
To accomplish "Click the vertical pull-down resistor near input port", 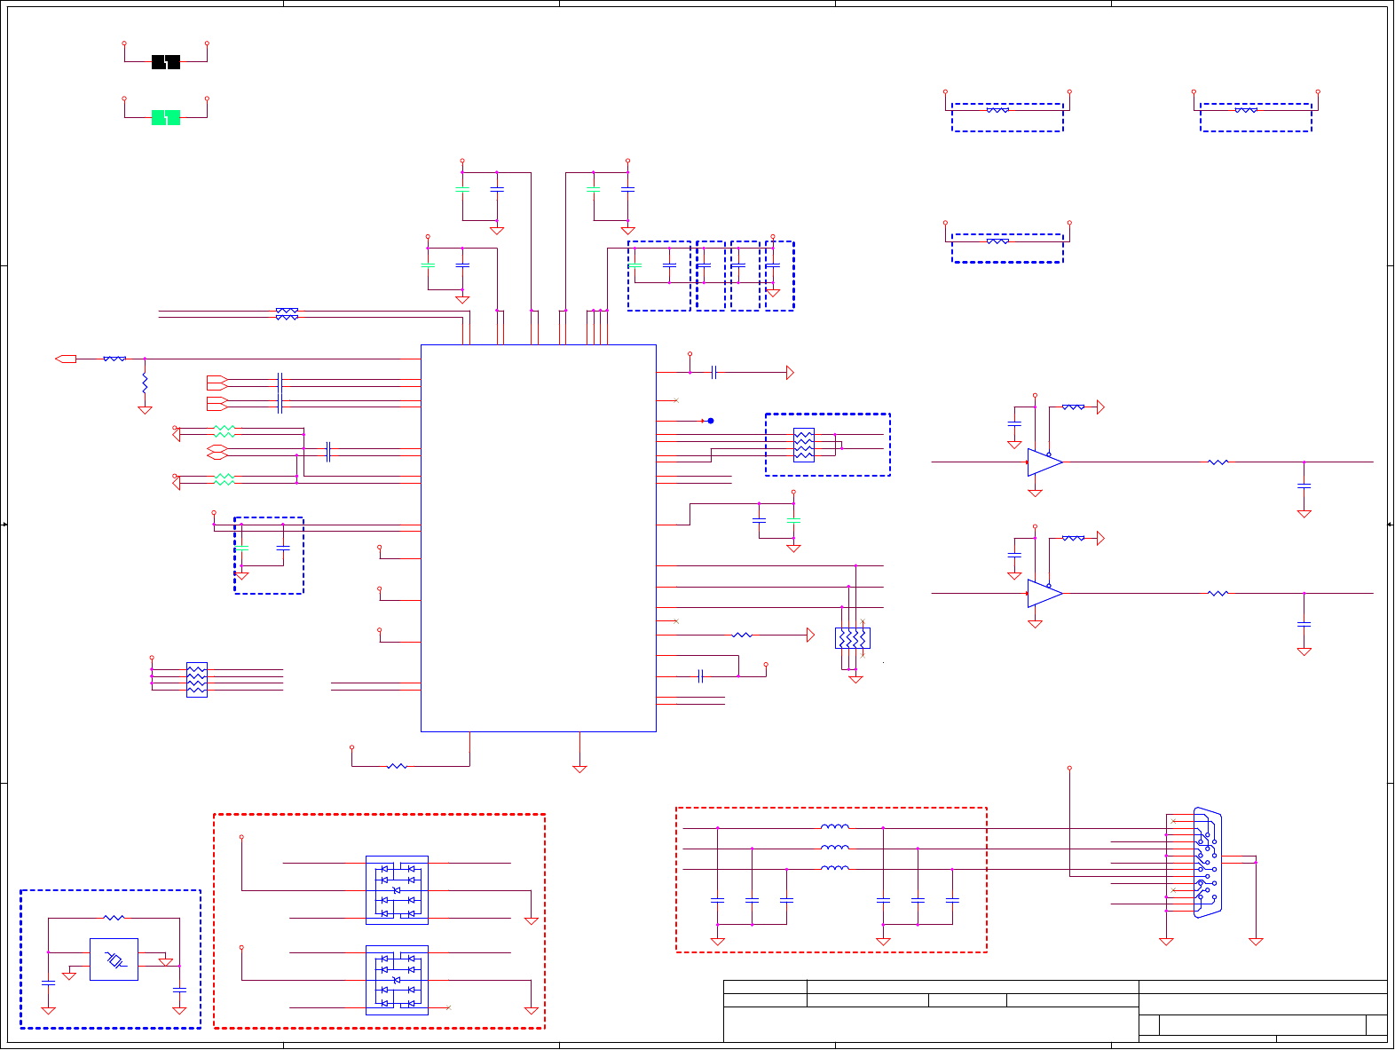I will click(145, 384).
